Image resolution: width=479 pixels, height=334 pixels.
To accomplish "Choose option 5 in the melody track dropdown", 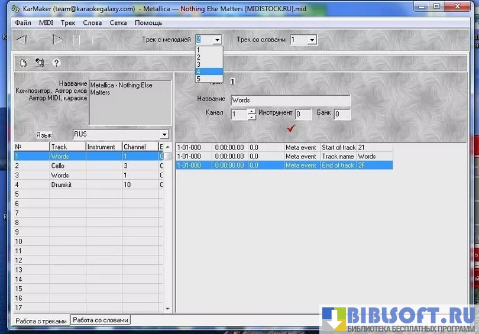I will tap(209, 79).
